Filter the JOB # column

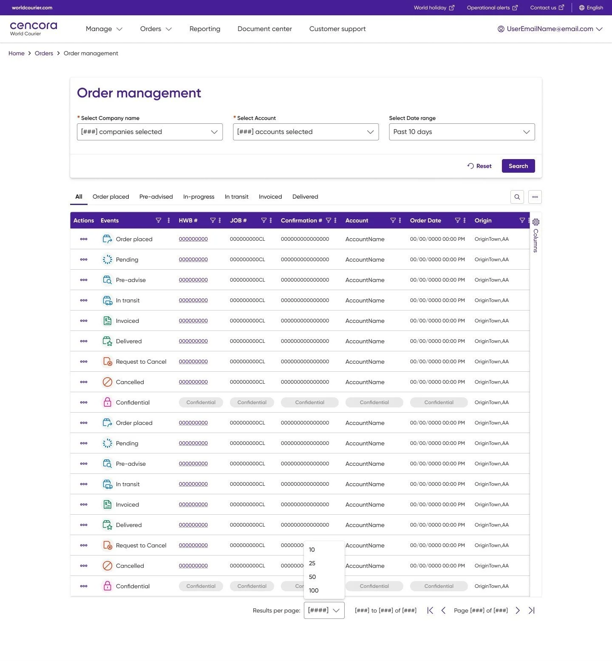[263, 220]
